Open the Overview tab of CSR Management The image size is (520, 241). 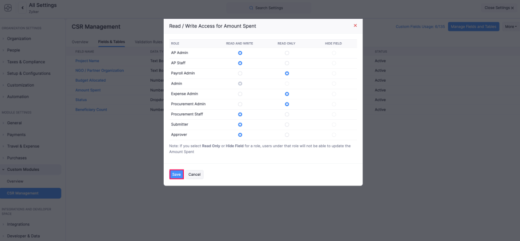80,42
